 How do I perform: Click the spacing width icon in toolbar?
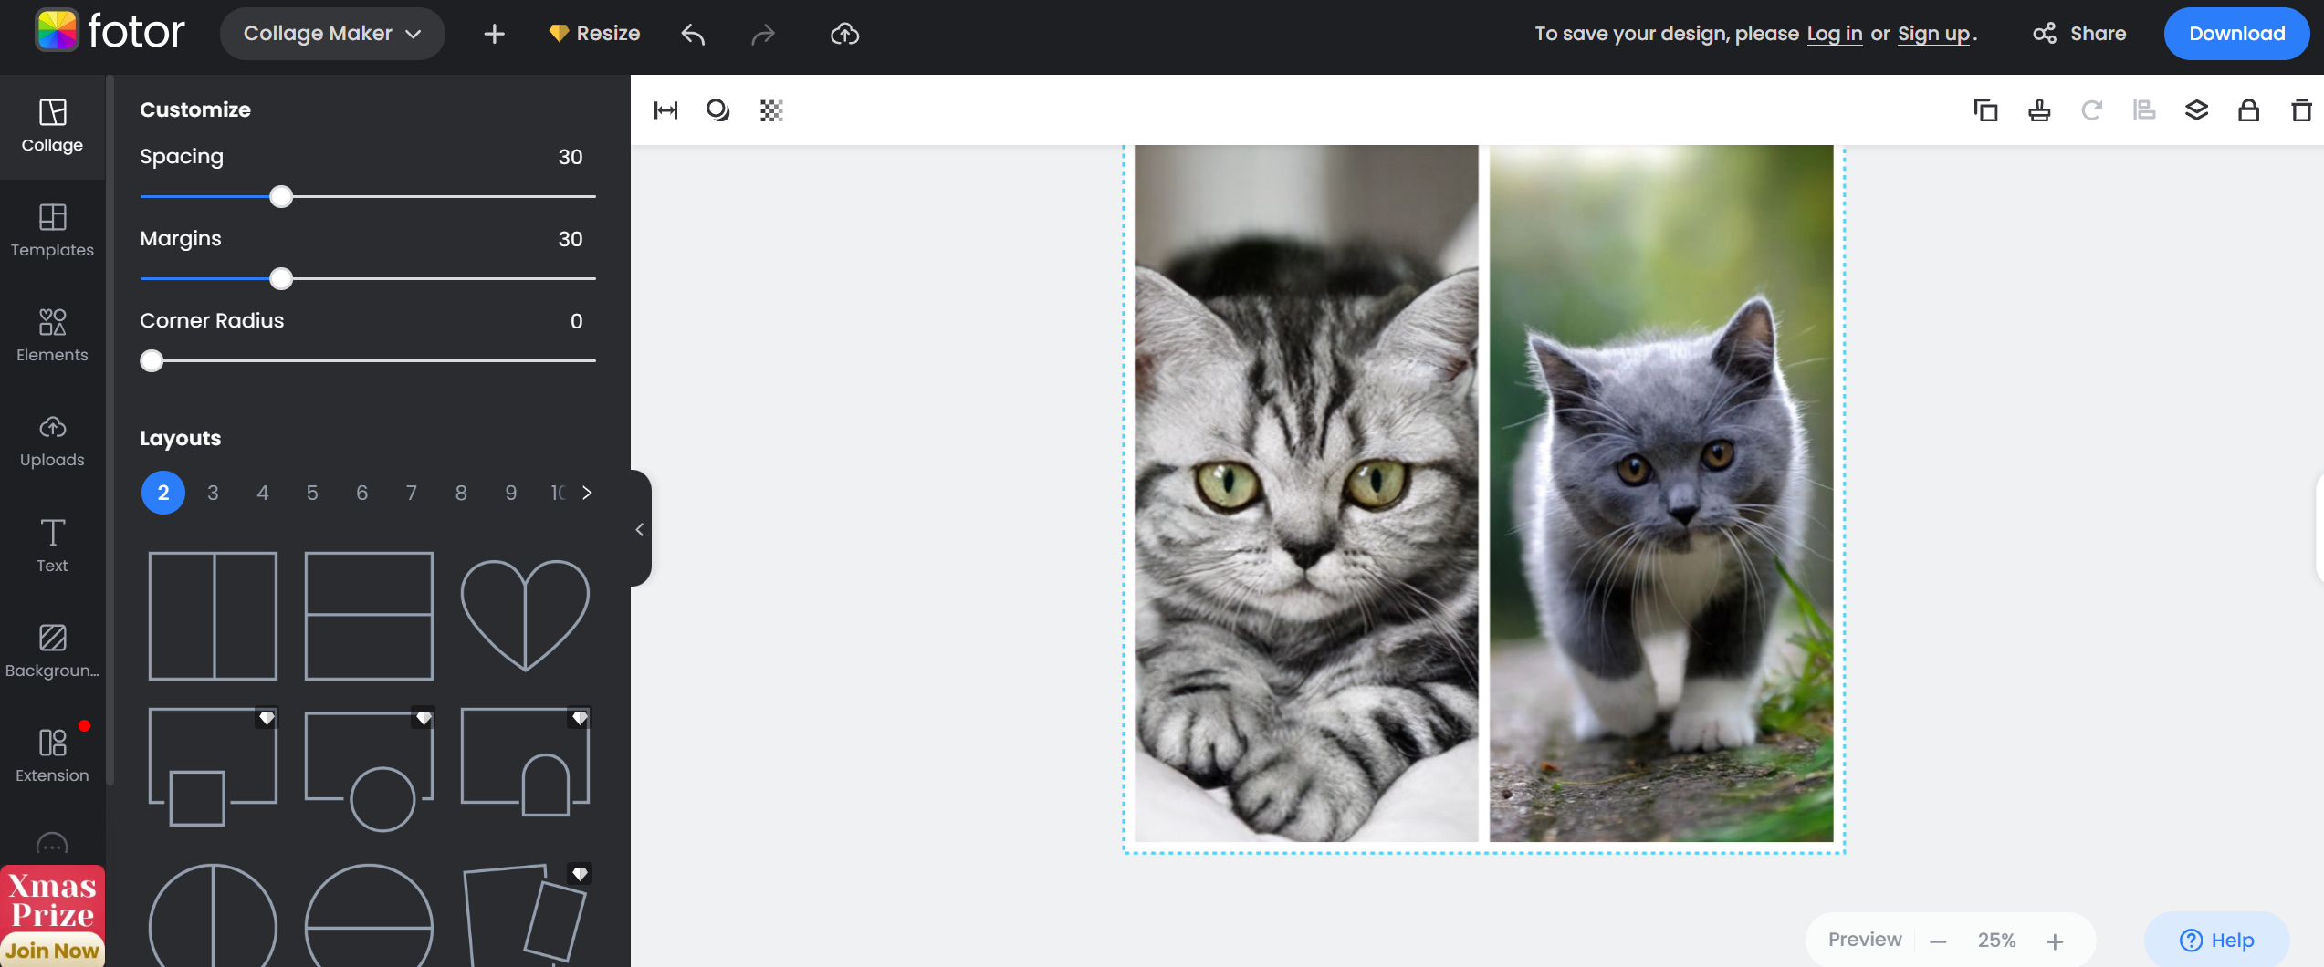coord(665,110)
